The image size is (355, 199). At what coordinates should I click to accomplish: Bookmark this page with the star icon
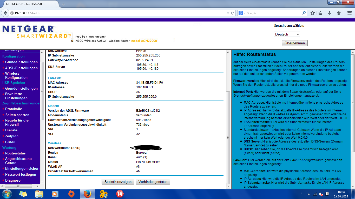(x=313, y=13)
